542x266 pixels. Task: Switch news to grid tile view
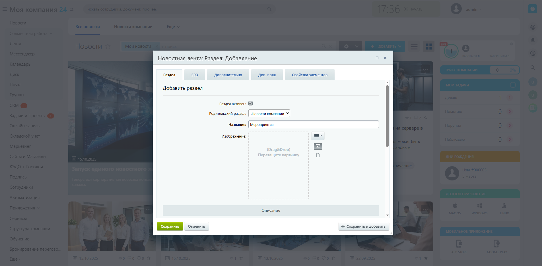tap(428, 46)
